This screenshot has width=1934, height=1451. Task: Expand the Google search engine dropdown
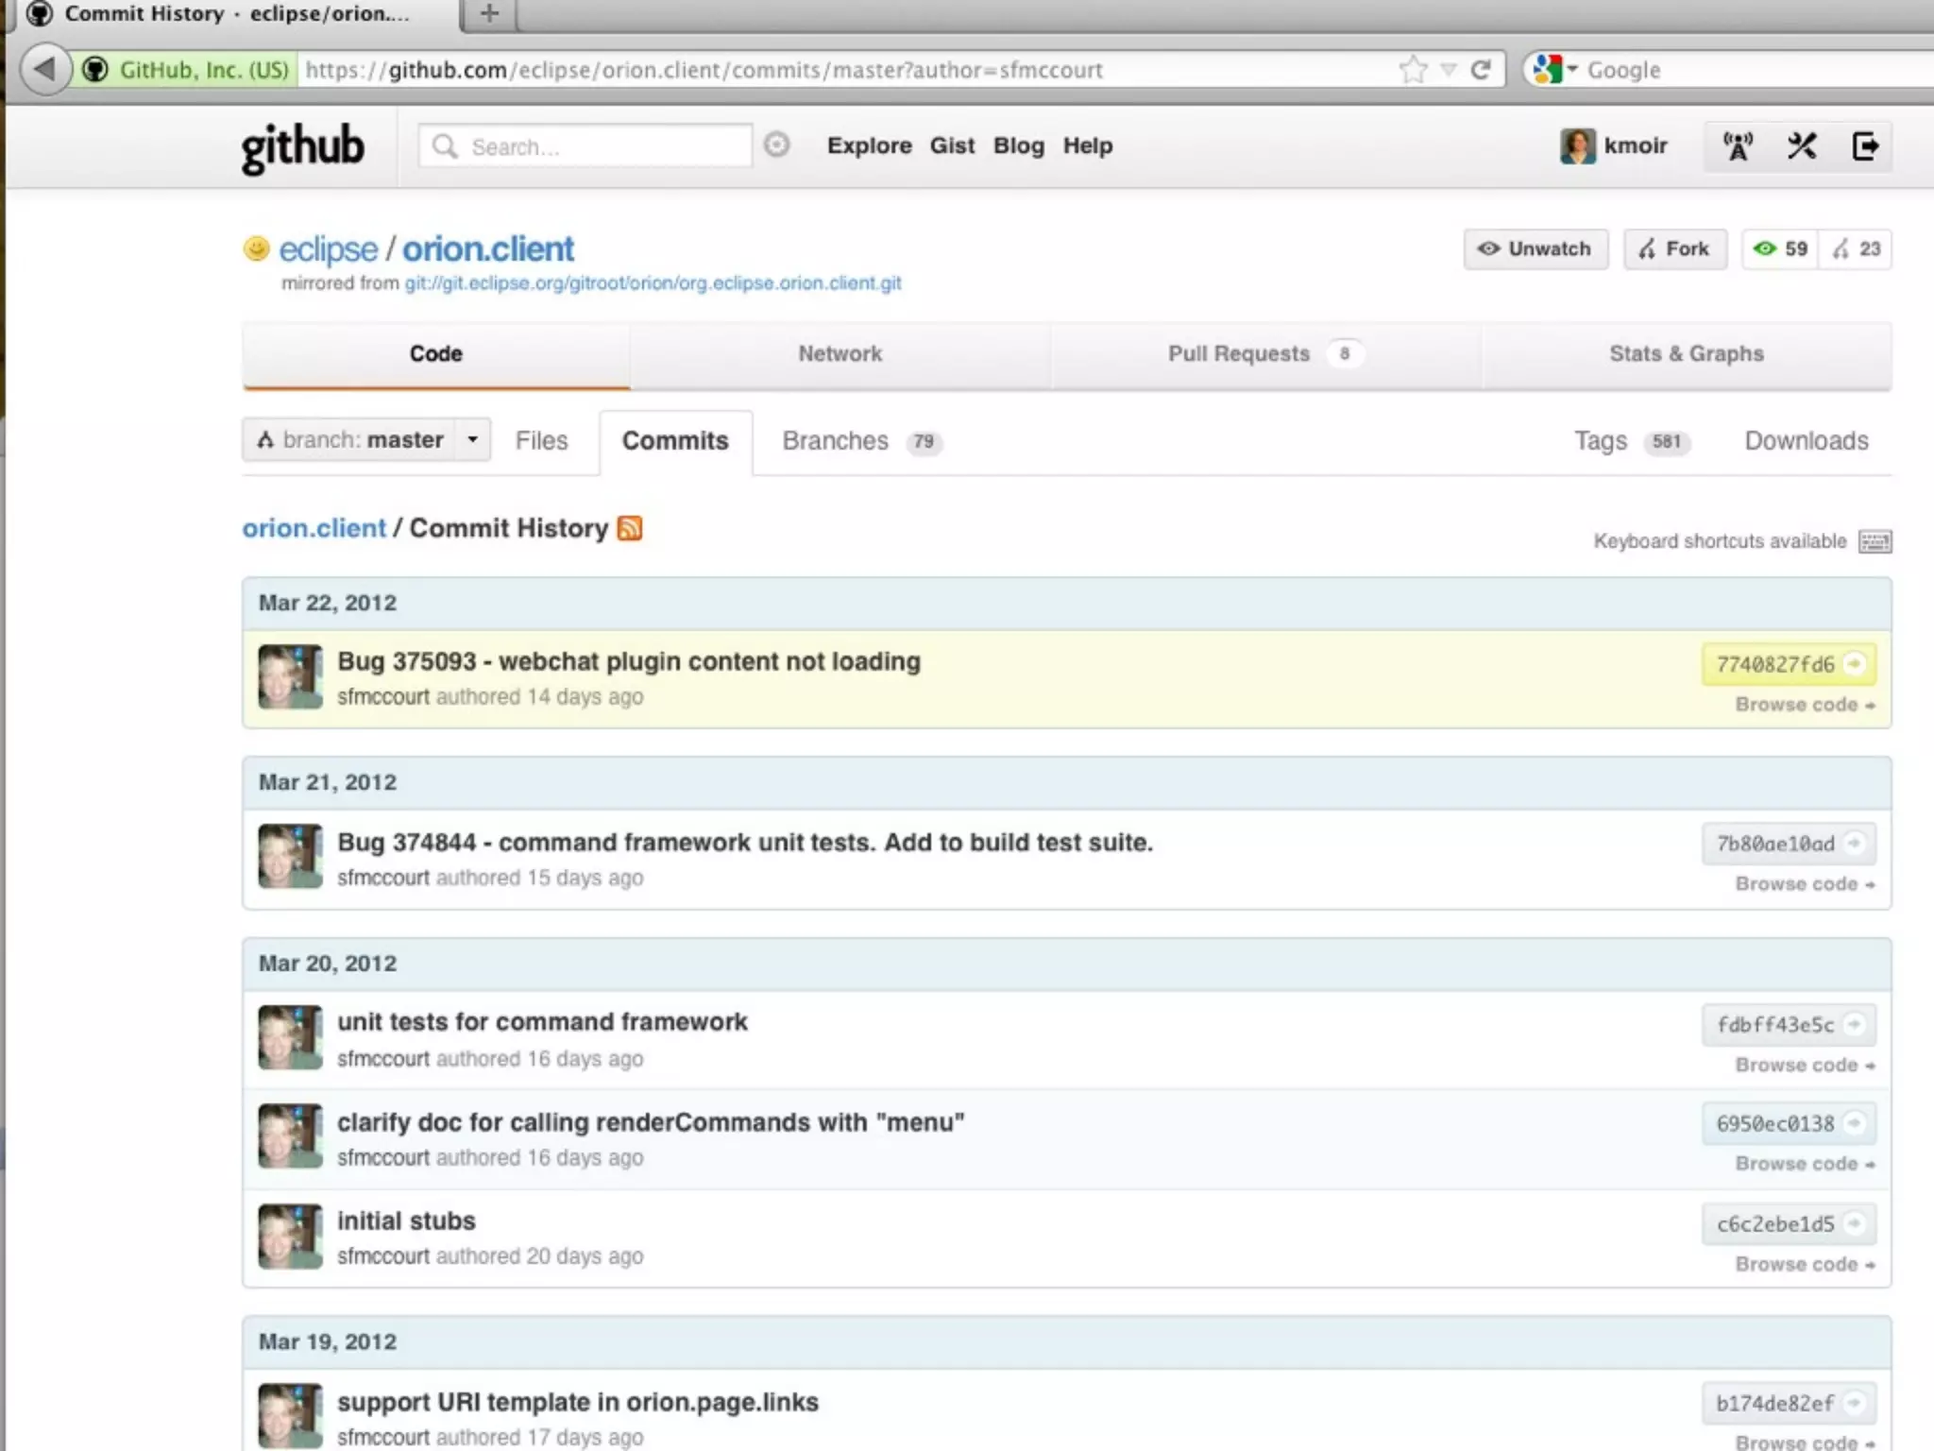[x=1554, y=70]
